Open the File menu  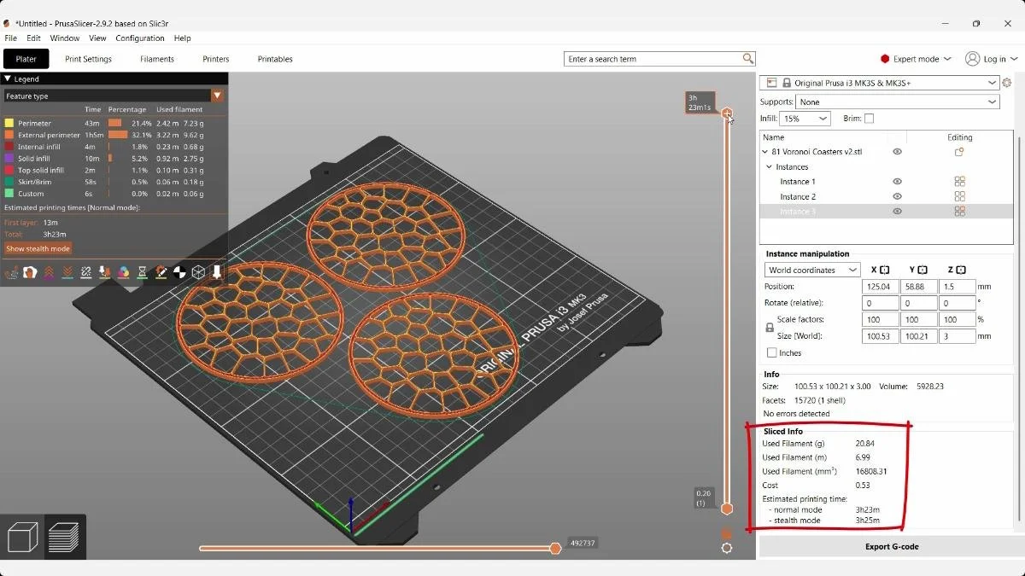click(10, 38)
